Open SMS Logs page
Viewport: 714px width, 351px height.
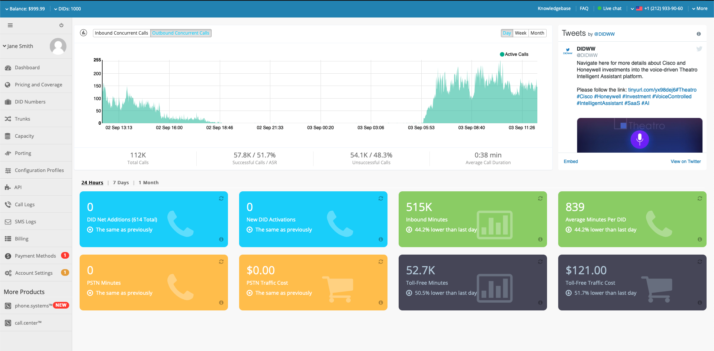tap(36, 221)
